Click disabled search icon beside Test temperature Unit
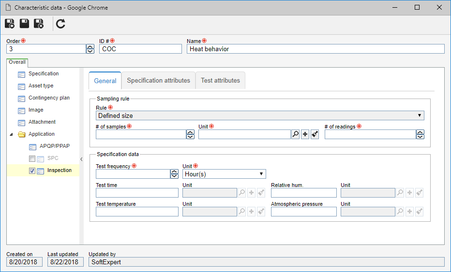Viewport: 451px width, 272px height. [x=242, y=212]
